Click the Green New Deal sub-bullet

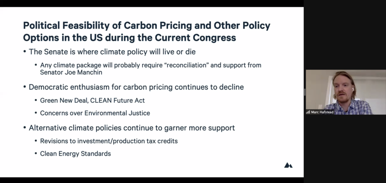coord(92,100)
